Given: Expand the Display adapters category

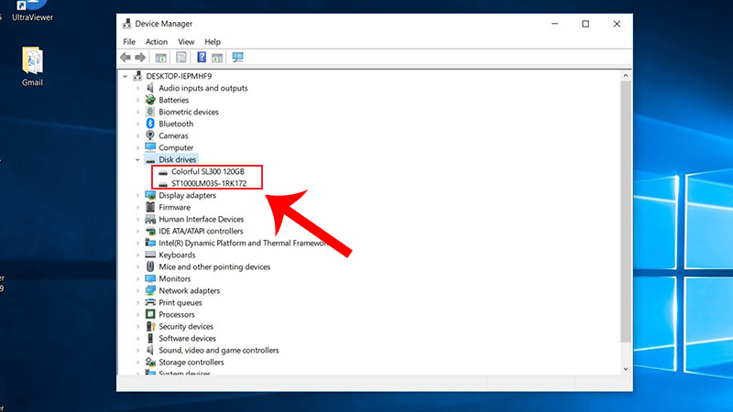Looking at the screenshot, I should [138, 195].
